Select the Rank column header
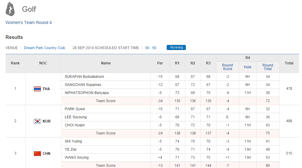302x168 pixels. point(15,63)
